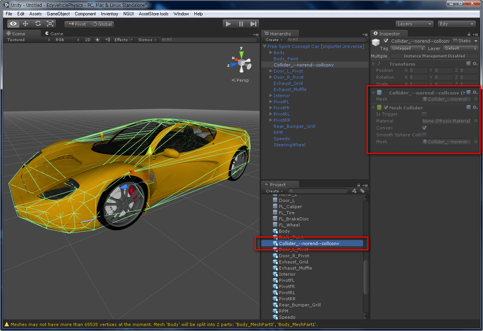Select the Scale tool
Image resolution: width=483 pixels, height=331 pixels.
[x=50, y=23]
